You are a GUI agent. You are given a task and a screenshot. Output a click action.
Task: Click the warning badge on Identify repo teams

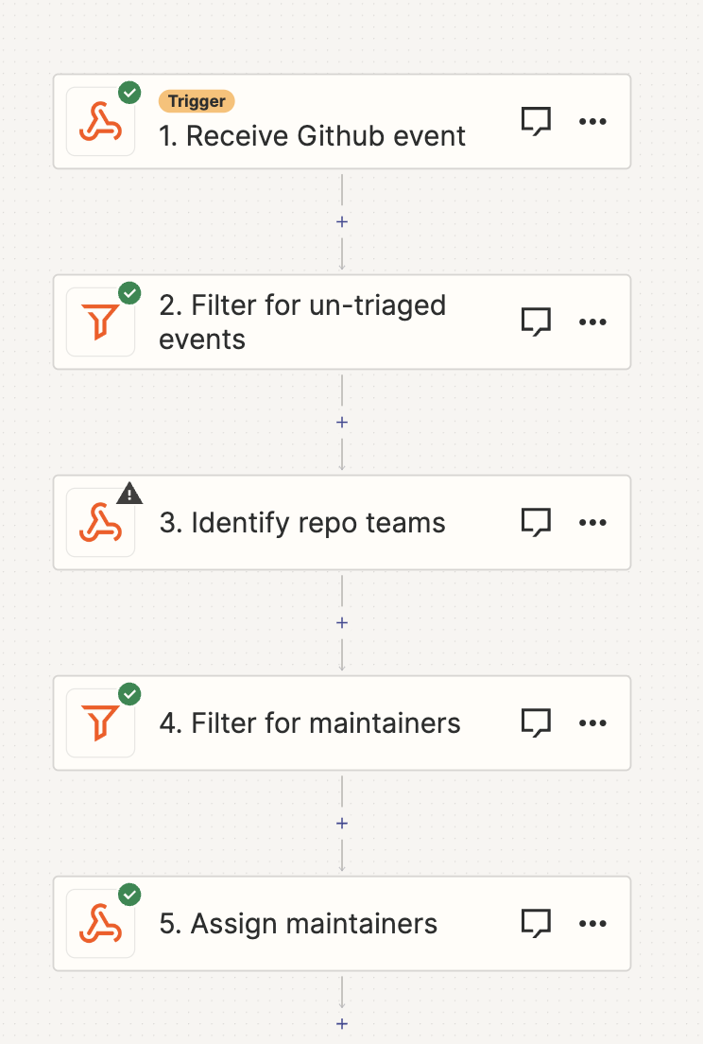click(129, 492)
